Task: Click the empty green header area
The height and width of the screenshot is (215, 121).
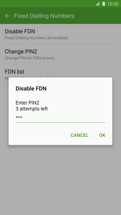Action: pyautogui.click(x=97, y=16)
